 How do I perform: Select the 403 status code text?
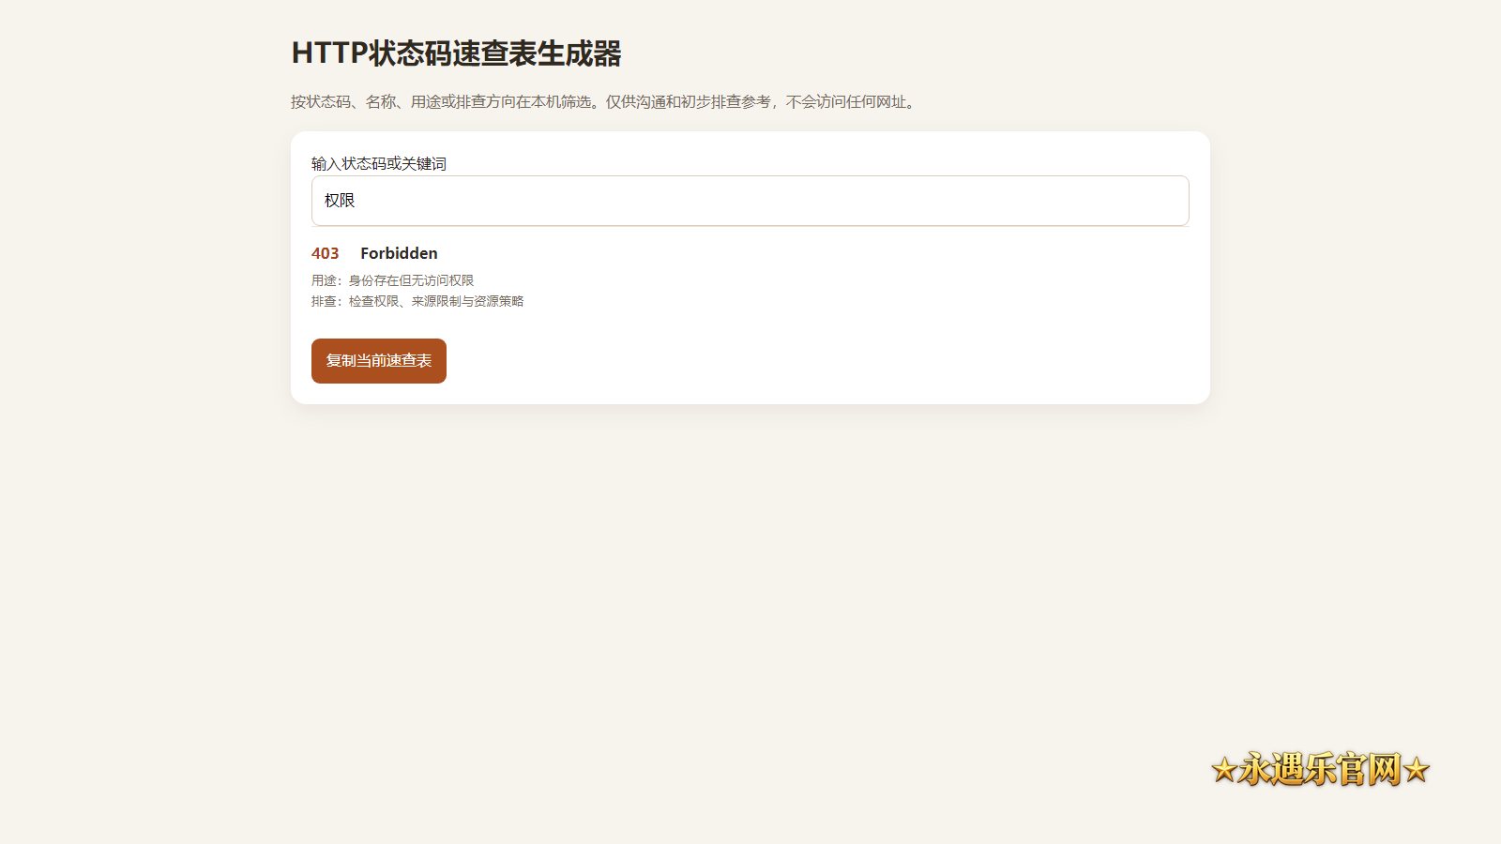point(326,253)
